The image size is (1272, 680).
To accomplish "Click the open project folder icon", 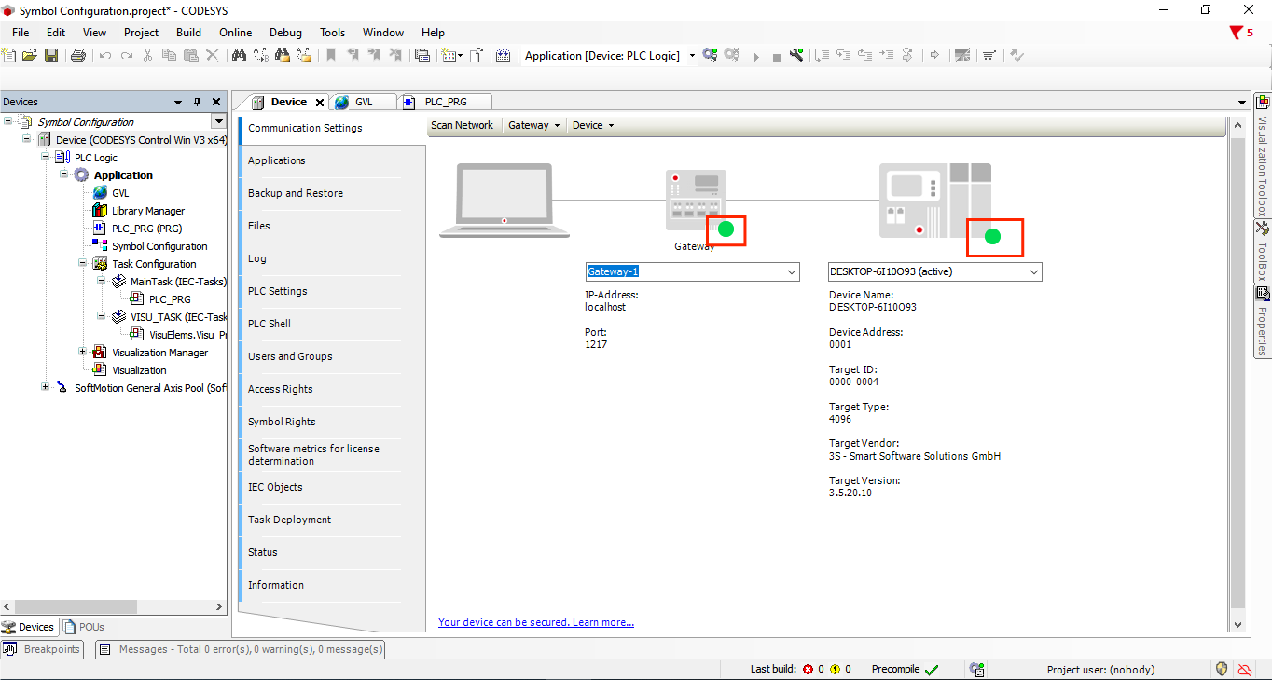I will (29, 56).
